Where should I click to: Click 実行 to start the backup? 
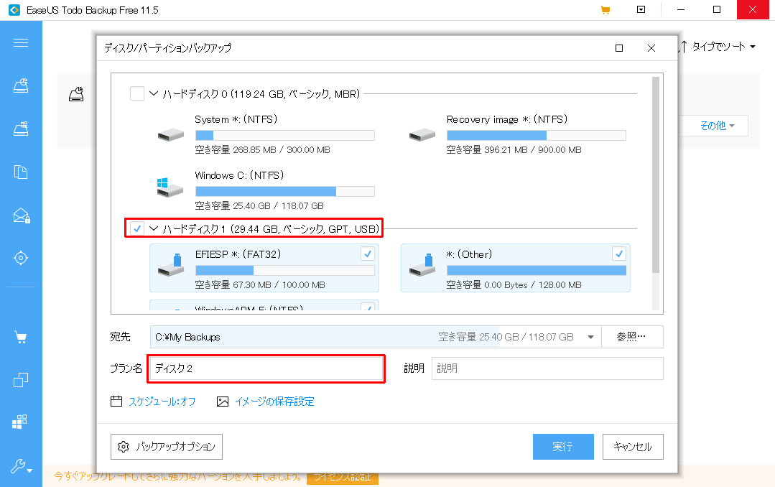click(563, 447)
